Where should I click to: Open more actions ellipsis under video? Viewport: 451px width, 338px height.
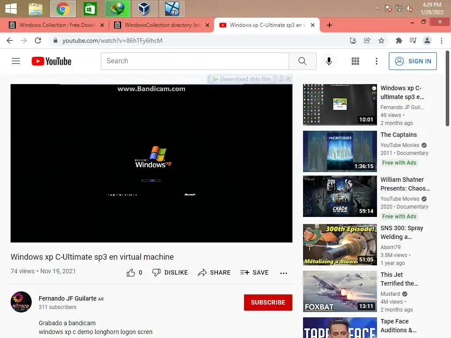pos(284,273)
